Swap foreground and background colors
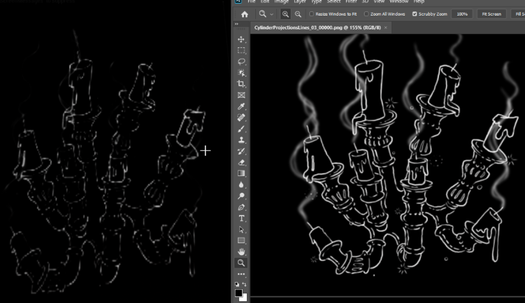The image size is (525, 303). (244, 284)
